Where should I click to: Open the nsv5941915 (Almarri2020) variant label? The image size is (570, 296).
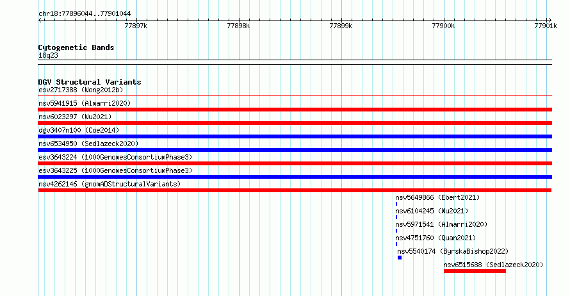[85, 103]
